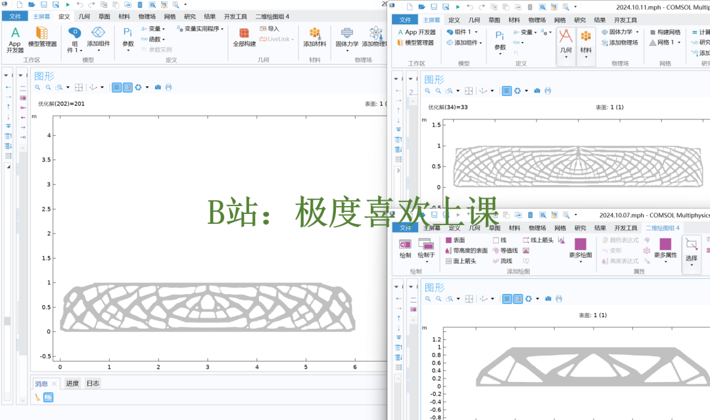Click the 材料 icon in top-right window ribbon
Image resolution: width=710 pixels, height=420 pixels.
pos(586,41)
